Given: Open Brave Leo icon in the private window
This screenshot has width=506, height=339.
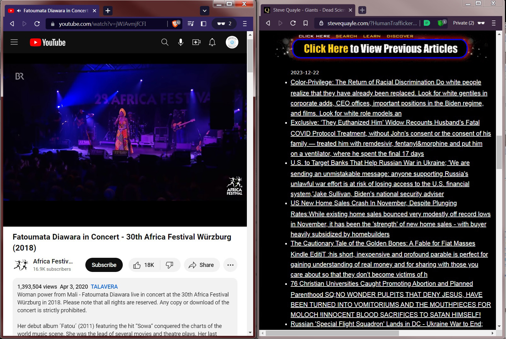Looking at the screenshot, I should (427, 23).
